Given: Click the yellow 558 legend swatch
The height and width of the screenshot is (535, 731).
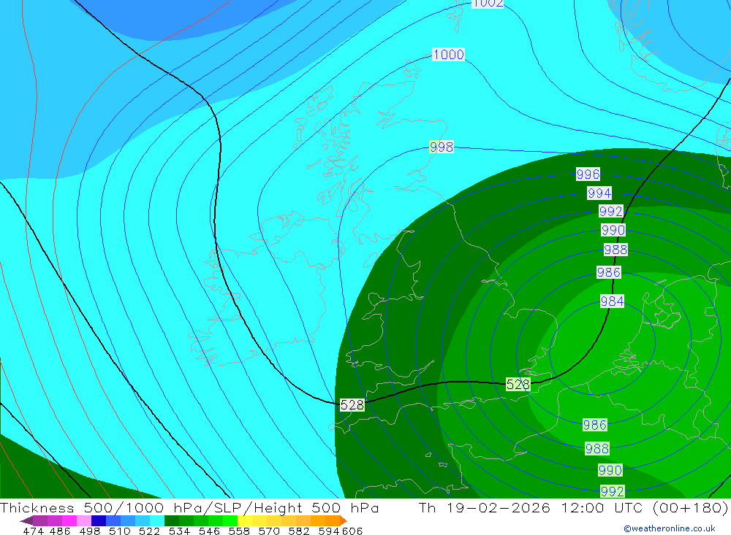Looking at the screenshot, I should click(245, 520).
